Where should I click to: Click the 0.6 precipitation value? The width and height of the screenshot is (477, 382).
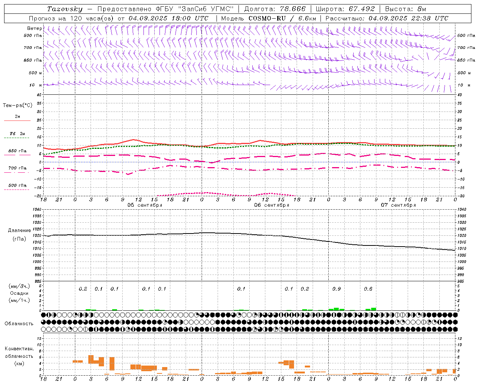pyautogui.click(x=368, y=289)
